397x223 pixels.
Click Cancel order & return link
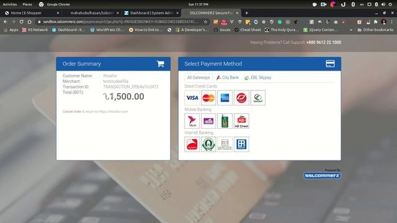point(96,111)
